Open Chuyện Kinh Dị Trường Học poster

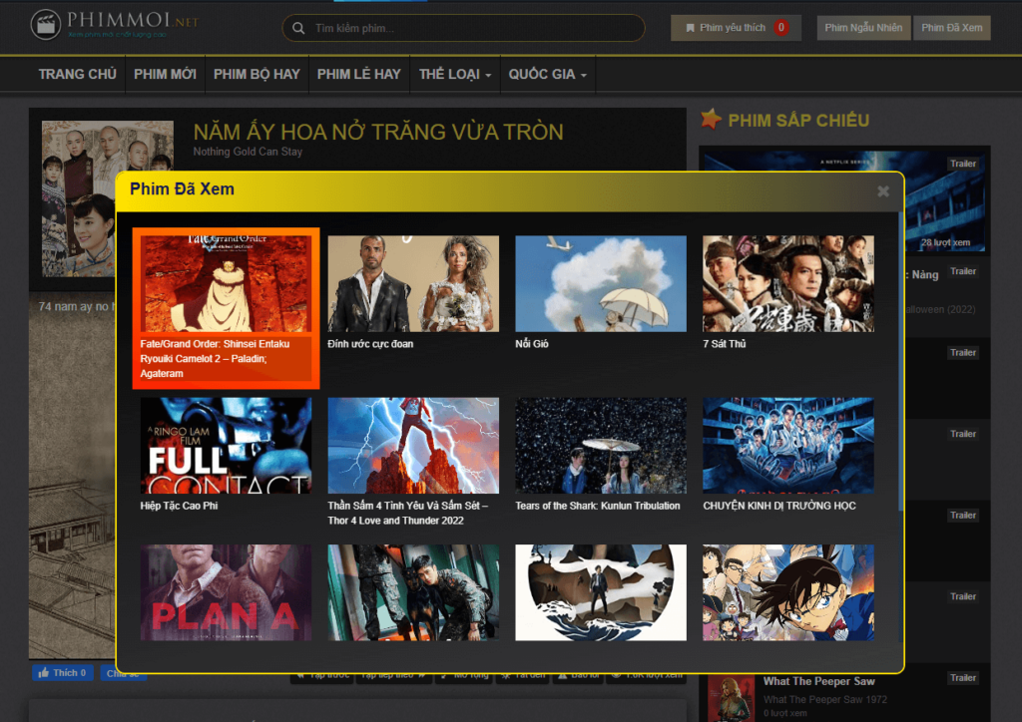click(x=788, y=446)
